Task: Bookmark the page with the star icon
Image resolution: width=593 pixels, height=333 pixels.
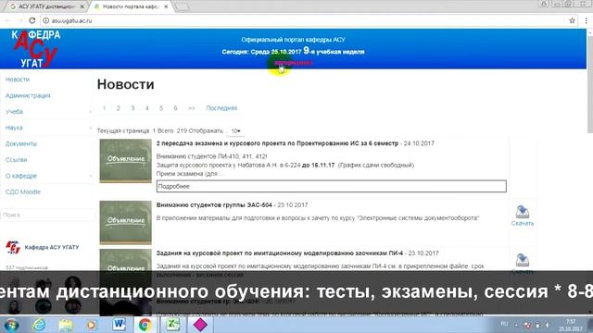Action: [x=572, y=20]
